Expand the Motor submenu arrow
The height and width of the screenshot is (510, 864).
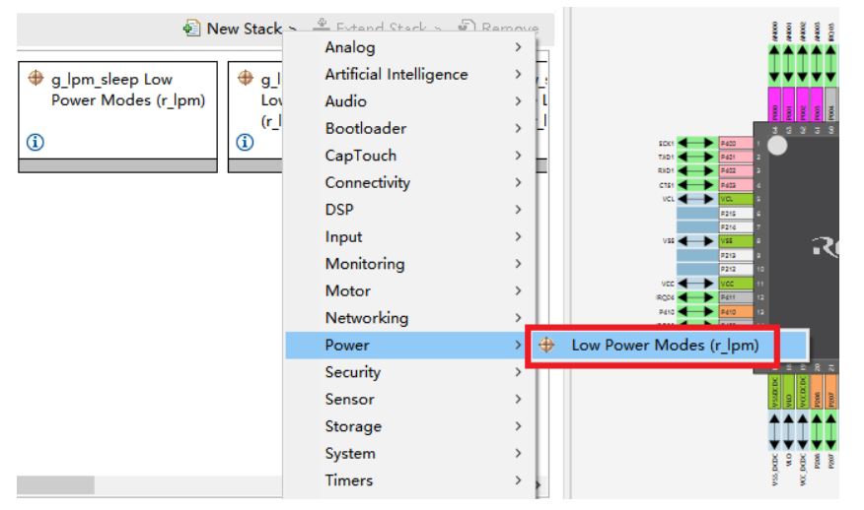(x=518, y=290)
